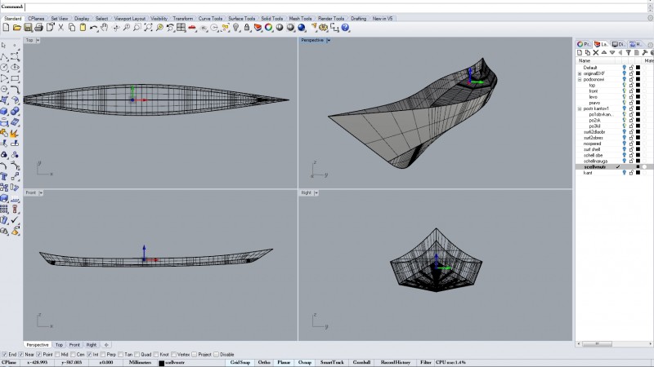Uncheck the End osnap checkbox

pyautogui.click(x=3, y=355)
